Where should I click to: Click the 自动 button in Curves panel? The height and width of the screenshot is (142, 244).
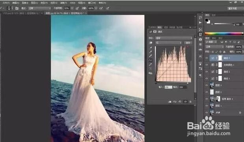click(x=188, y=43)
